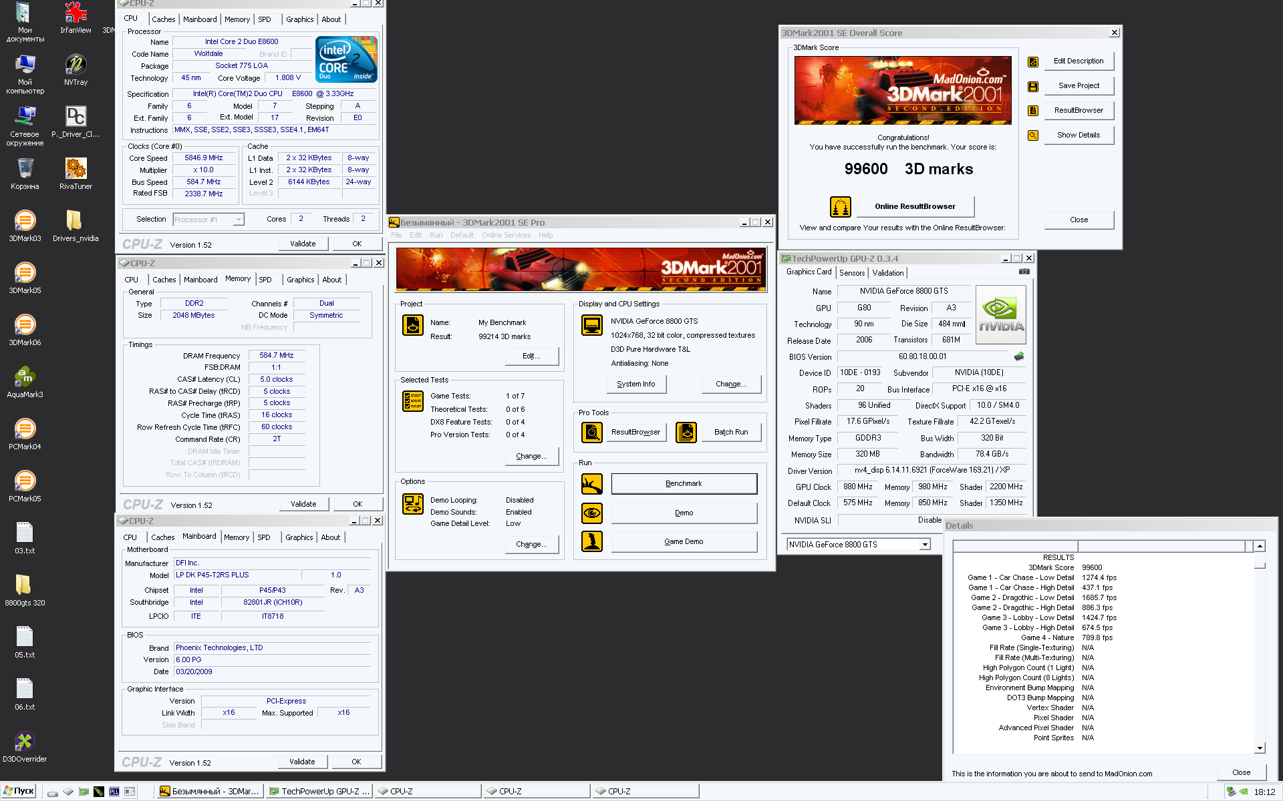Click the Display settings monitor icon
The height and width of the screenshot is (801, 1283).
click(592, 325)
